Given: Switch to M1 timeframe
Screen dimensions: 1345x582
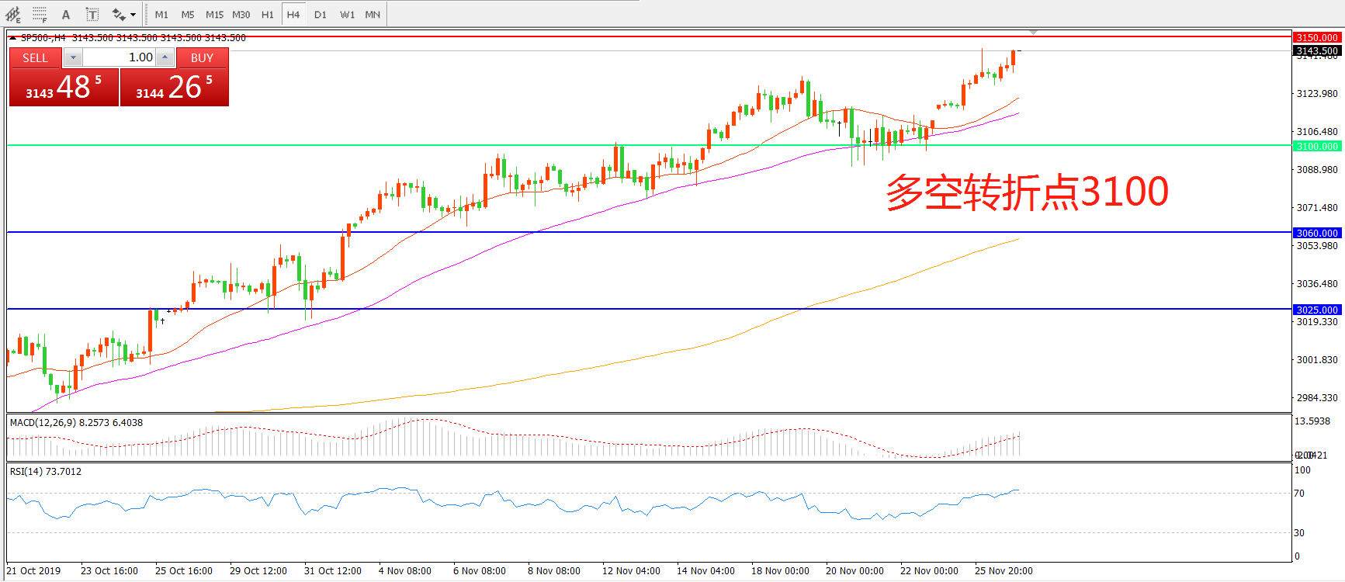Looking at the screenshot, I should 161,14.
